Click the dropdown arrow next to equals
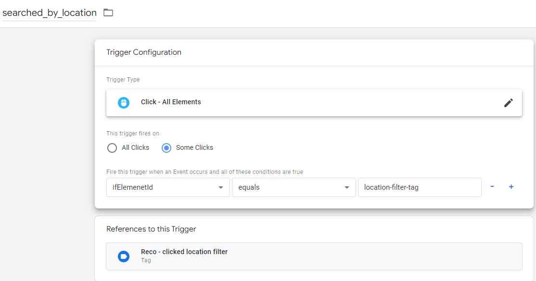Viewport: 536px width, 281px height. [347, 187]
